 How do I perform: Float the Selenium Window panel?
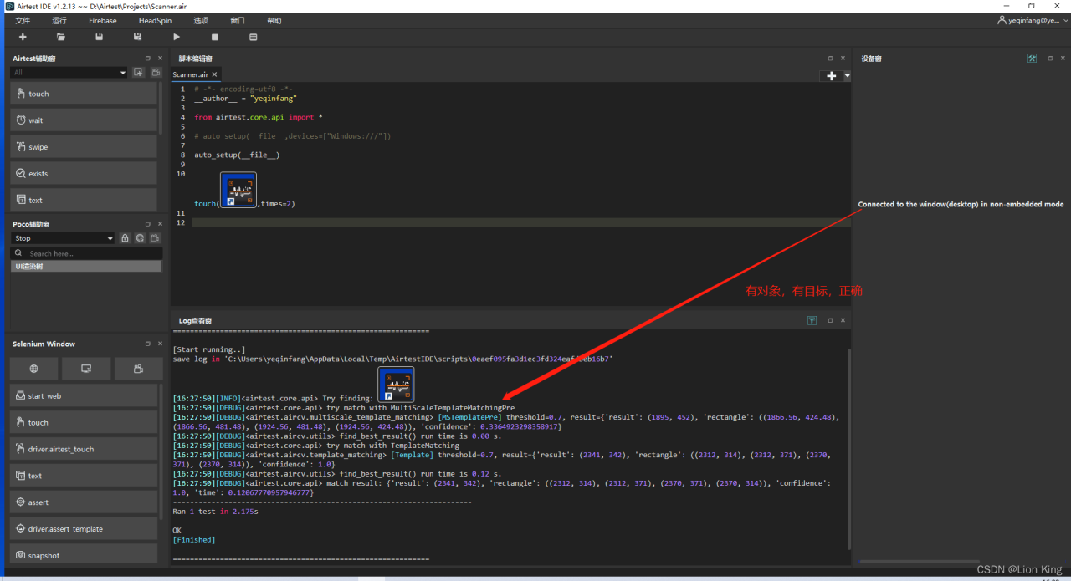(147, 344)
